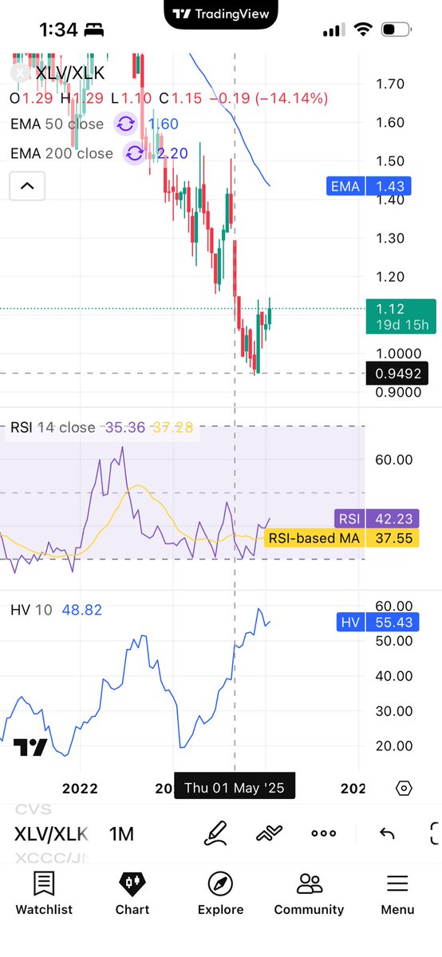Tap the TradingView logo on the chart
The width and height of the screenshot is (442, 957).
pos(30,747)
